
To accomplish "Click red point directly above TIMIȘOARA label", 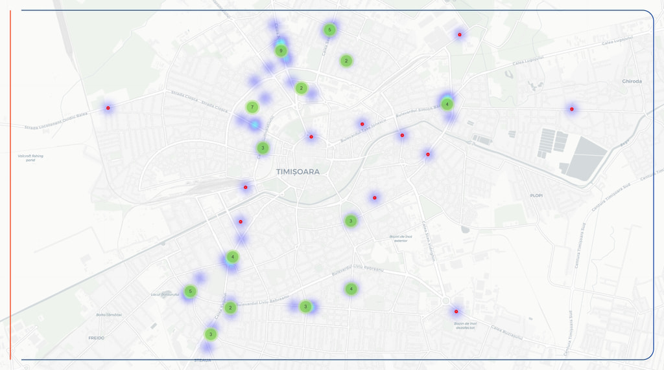I will click(x=311, y=137).
